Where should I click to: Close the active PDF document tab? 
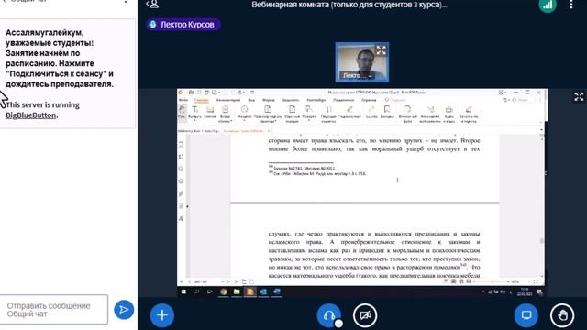pos(269,131)
